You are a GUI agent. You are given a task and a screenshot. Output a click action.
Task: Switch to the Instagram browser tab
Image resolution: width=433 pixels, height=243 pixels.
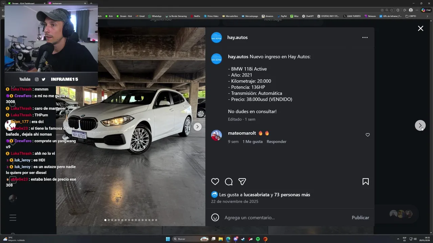click(68, 3)
